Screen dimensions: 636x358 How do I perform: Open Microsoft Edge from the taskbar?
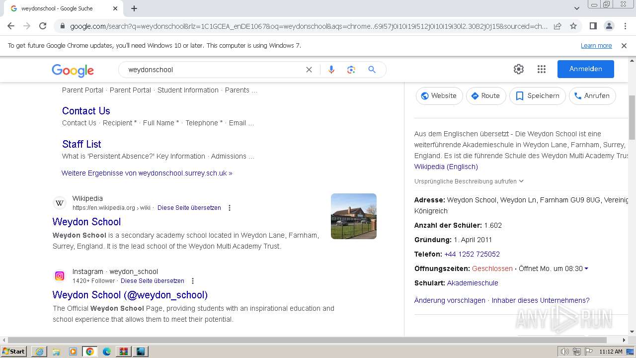tap(107, 352)
